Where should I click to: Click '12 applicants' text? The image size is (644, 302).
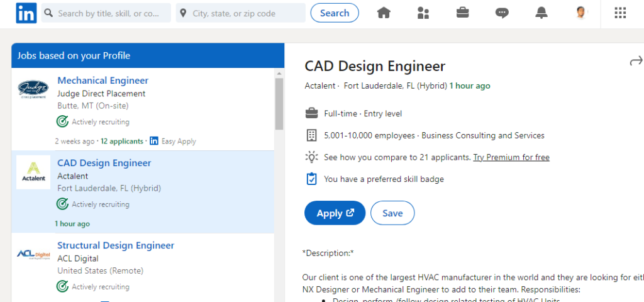point(122,141)
